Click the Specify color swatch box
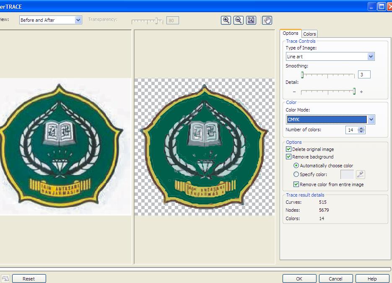 (347, 174)
